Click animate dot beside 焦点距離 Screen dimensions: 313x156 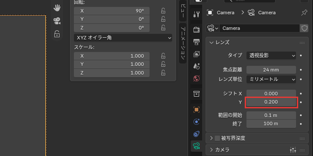[x=301, y=70]
